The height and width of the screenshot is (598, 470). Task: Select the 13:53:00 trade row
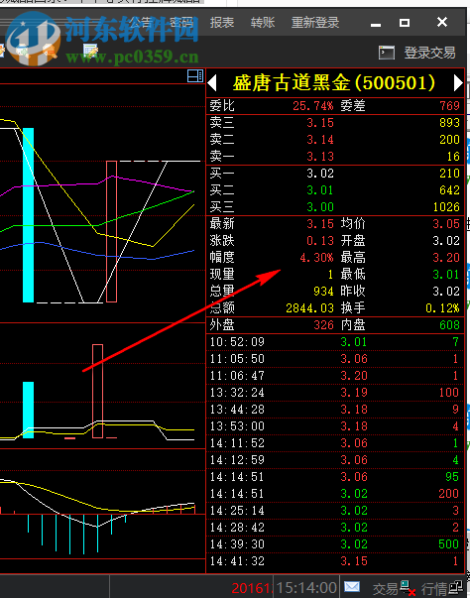point(335,426)
